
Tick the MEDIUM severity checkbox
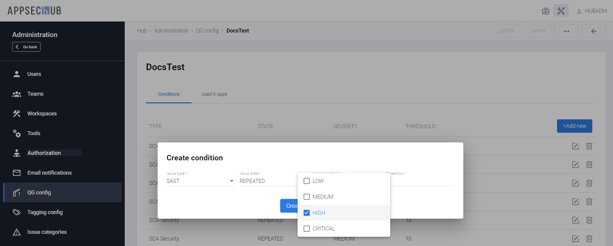click(x=307, y=197)
